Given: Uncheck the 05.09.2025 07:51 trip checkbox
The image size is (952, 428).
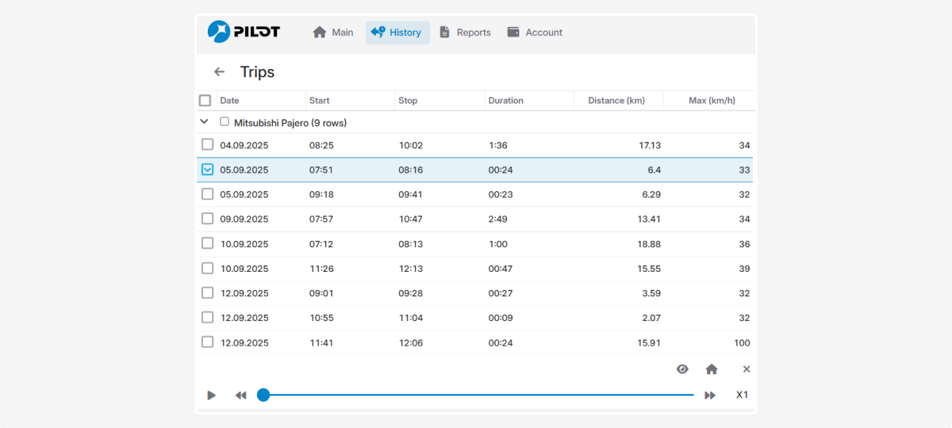Looking at the screenshot, I should (x=207, y=170).
